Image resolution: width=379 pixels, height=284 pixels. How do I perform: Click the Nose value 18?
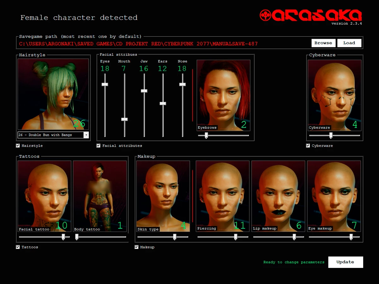tap(182, 69)
